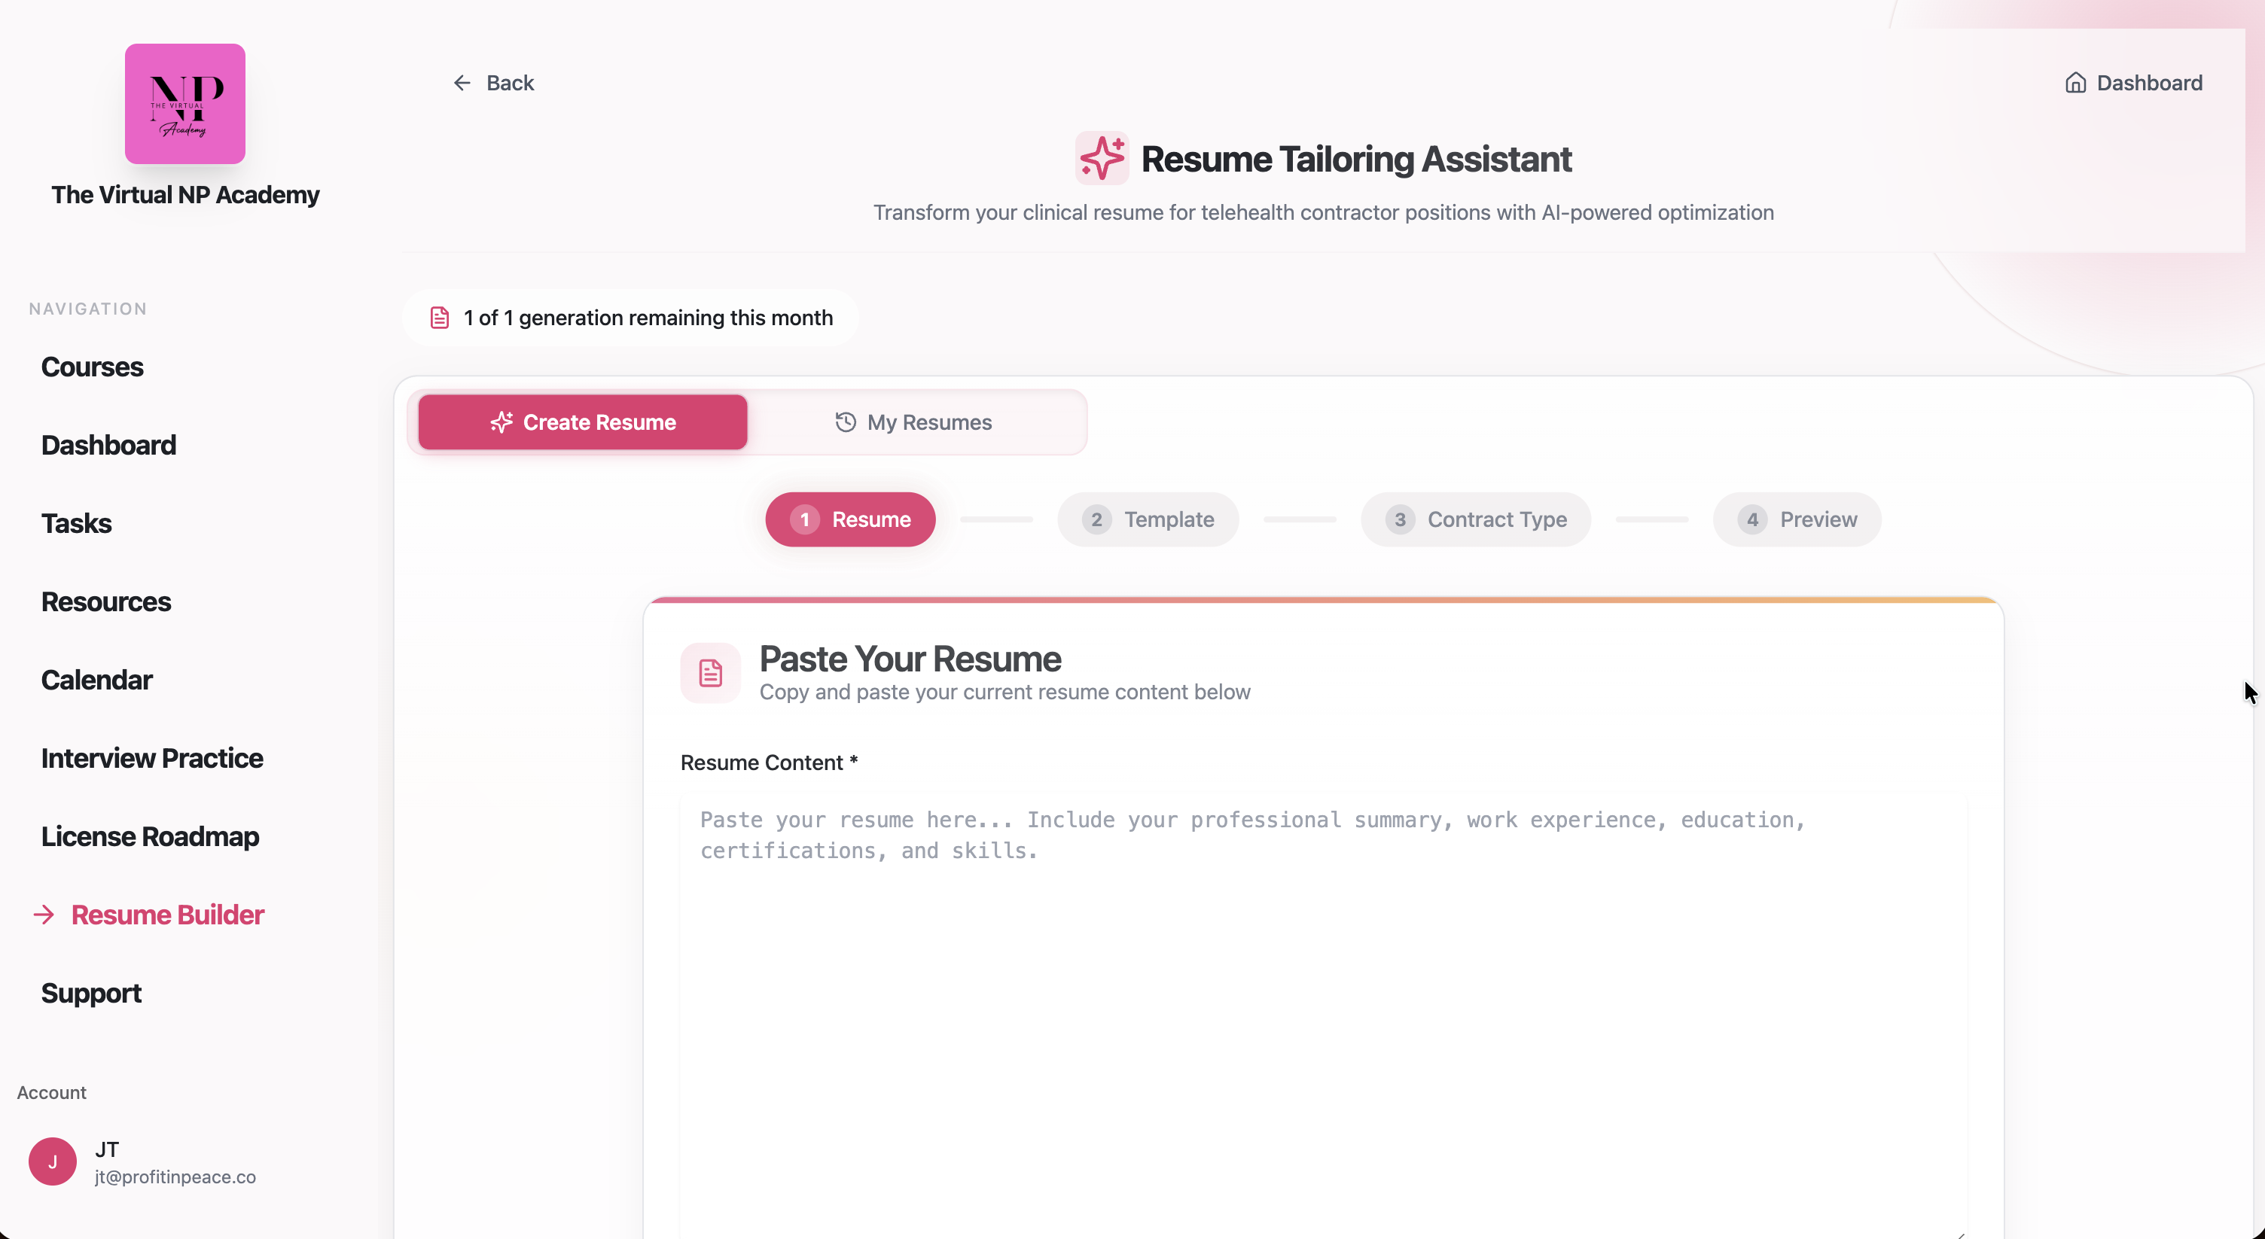Click the arrow icon beside Resume Builder
The image size is (2265, 1239).
44,915
